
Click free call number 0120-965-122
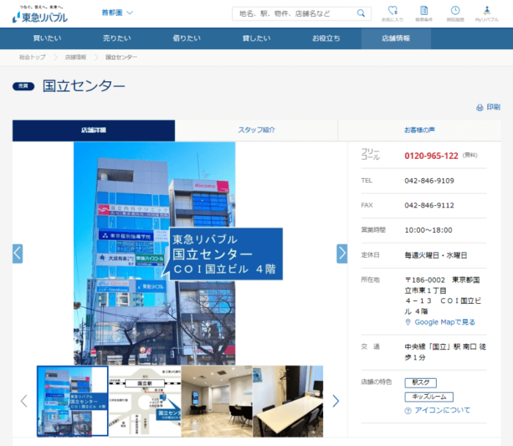pos(431,156)
